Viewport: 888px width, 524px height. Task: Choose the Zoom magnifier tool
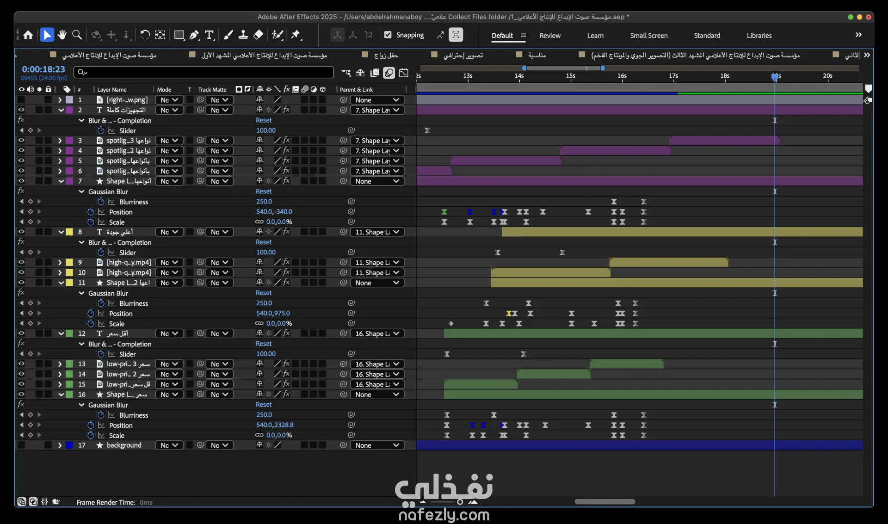(77, 35)
